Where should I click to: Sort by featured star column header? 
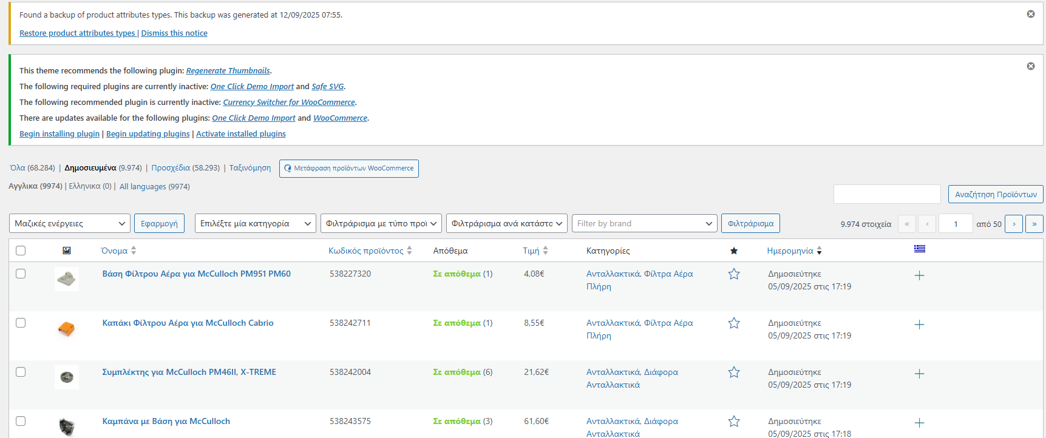pyautogui.click(x=733, y=251)
